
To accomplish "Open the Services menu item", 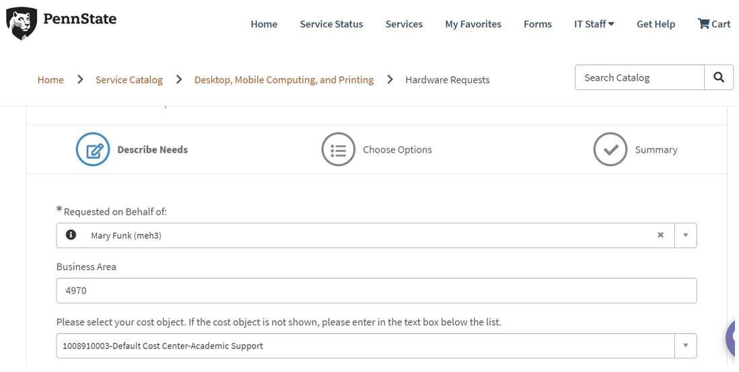I will click(x=404, y=24).
